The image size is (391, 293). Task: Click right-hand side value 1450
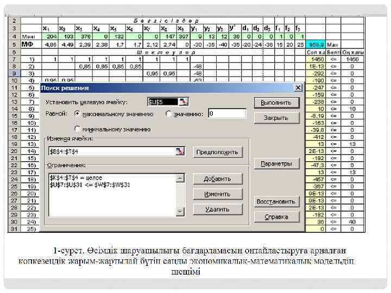point(352,59)
